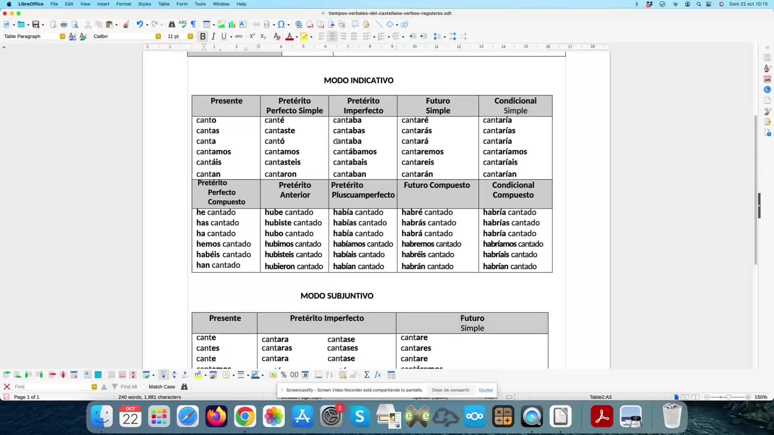
Task: Open the paragraph style dropdown
Action: (62, 36)
